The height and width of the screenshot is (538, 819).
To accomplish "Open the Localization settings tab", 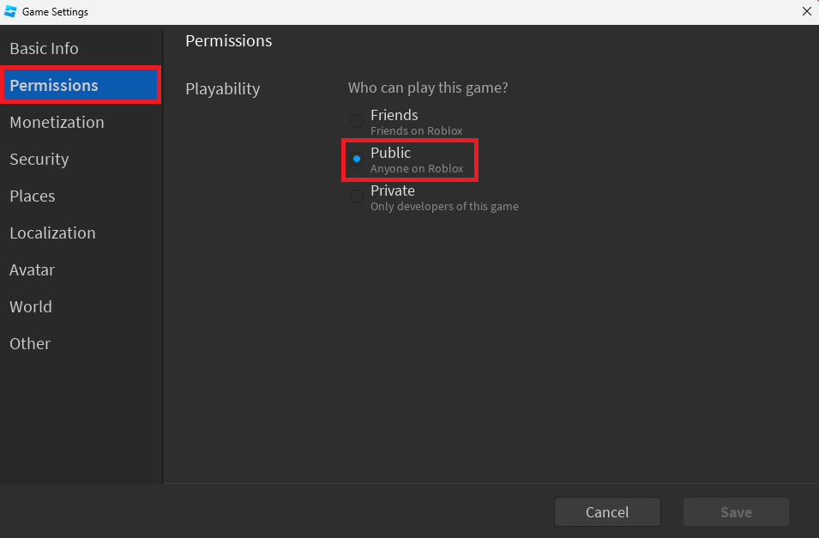I will [x=52, y=233].
